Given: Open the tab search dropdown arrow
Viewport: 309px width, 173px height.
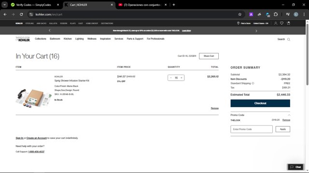Looking at the screenshot, I should click(4, 5).
